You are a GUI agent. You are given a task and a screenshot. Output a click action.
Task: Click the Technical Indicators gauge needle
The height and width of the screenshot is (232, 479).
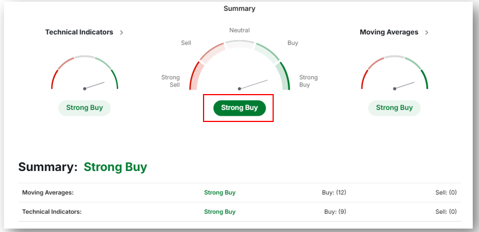95,86
